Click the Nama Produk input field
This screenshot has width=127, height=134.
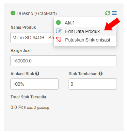[32, 38]
